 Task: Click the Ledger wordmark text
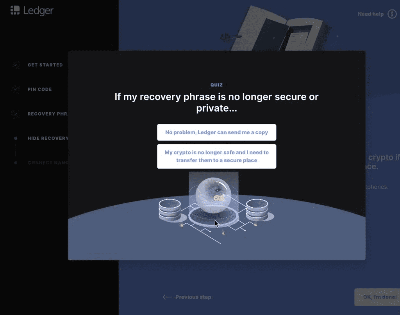tap(38, 11)
